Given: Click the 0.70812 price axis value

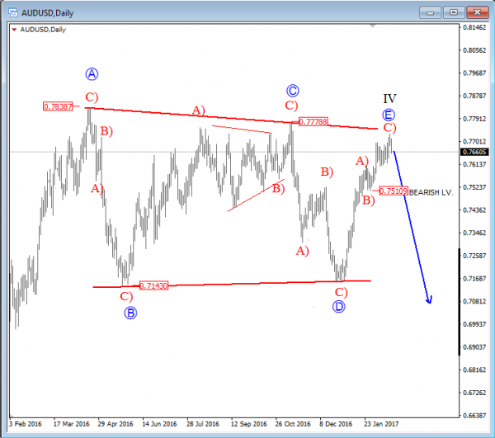Looking at the screenshot, I should click(474, 301).
